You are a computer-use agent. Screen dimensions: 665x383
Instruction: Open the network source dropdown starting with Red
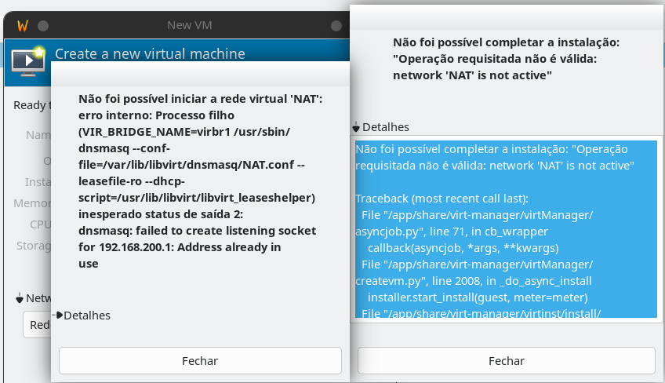(x=37, y=325)
